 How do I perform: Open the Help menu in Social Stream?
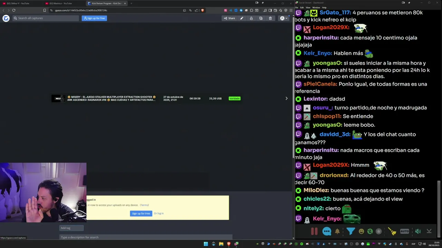[x=324, y=8]
